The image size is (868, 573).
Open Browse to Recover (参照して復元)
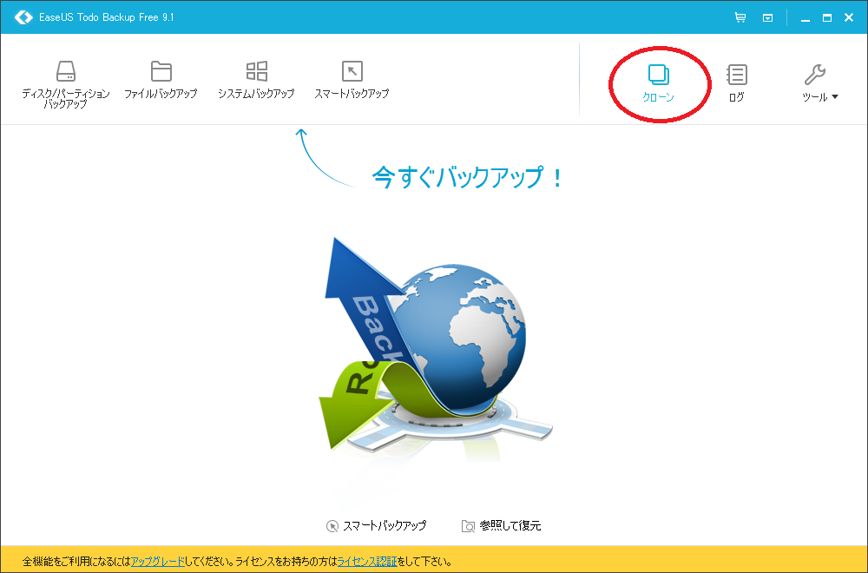502,525
